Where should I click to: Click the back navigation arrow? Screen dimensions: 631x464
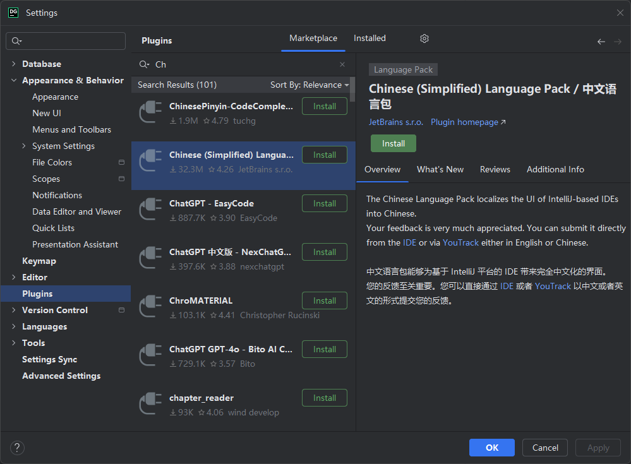tap(601, 42)
